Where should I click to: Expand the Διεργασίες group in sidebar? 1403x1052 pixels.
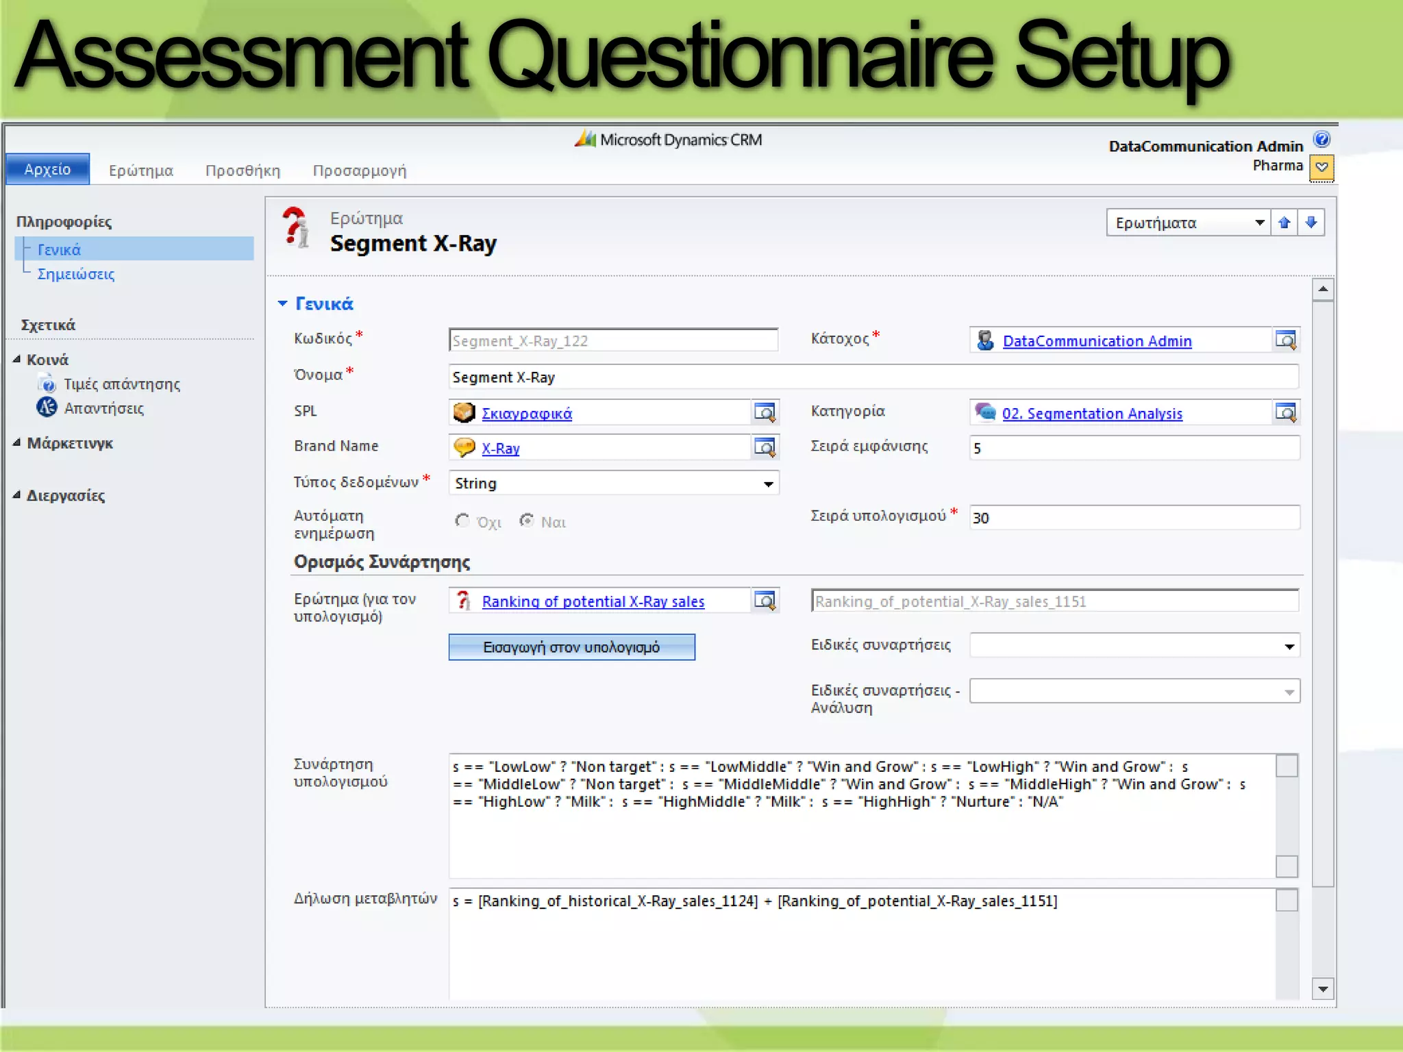(x=17, y=494)
